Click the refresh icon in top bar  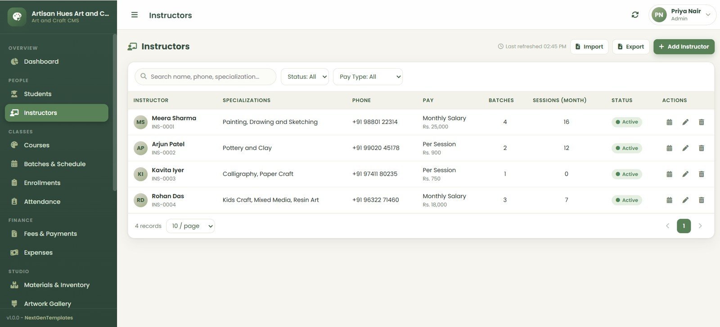point(635,15)
